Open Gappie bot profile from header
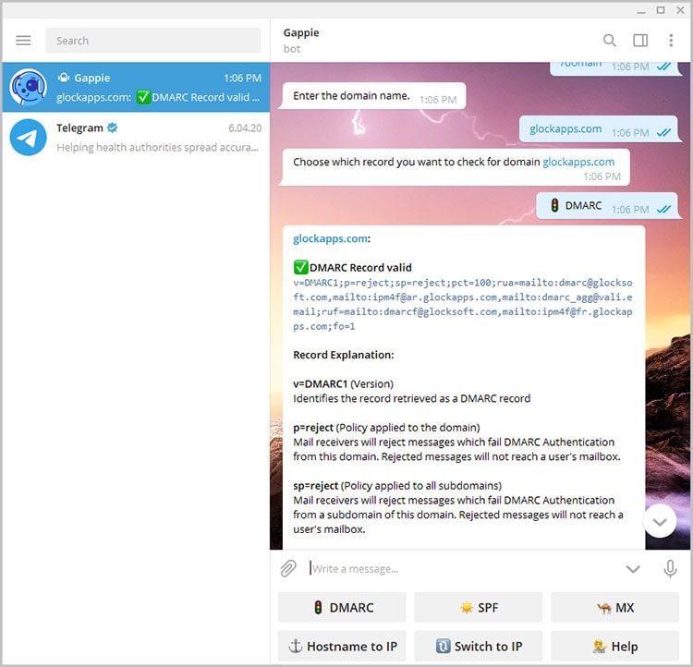This screenshot has width=693, height=667. pos(301,41)
